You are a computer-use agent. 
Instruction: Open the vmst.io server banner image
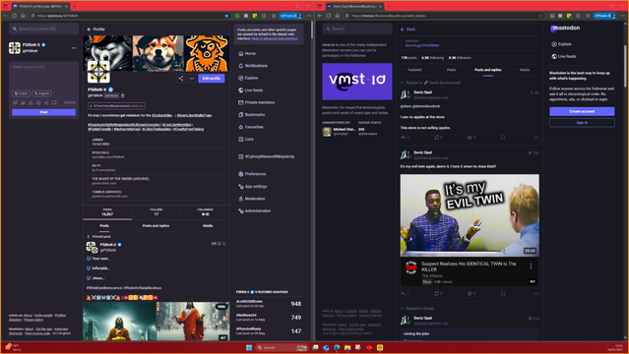point(357,82)
